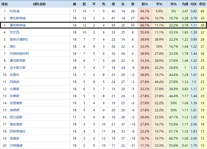Click the 球队名称 column header

click(39, 4)
